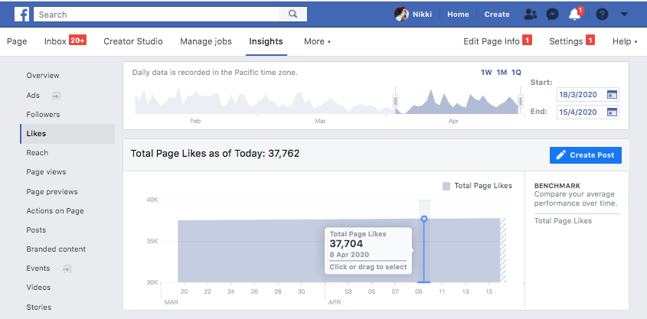Expand the account dropdown arrow

(x=624, y=14)
